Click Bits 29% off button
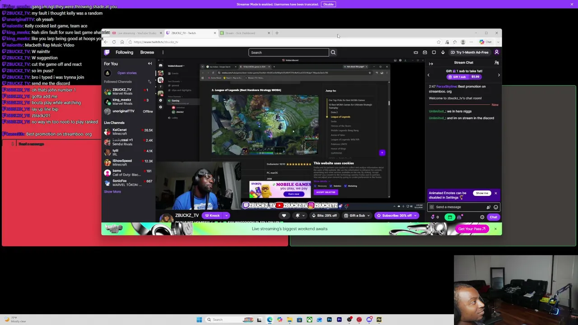The height and width of the screenshot is (325, 578). coord(324,216)
